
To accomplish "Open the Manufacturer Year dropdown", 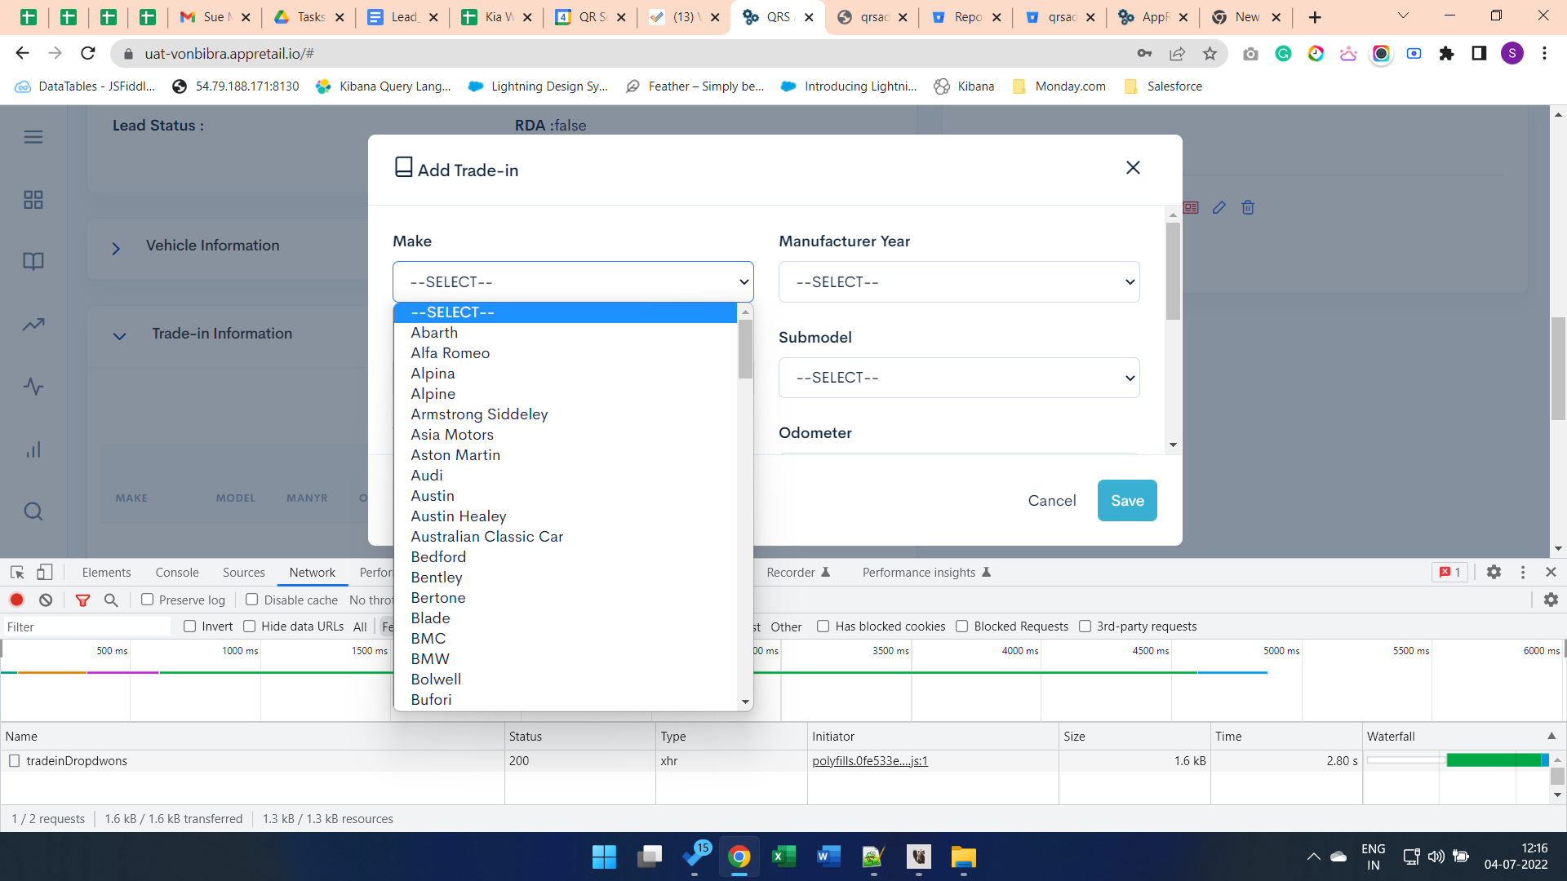I will [x=959, y=282].
